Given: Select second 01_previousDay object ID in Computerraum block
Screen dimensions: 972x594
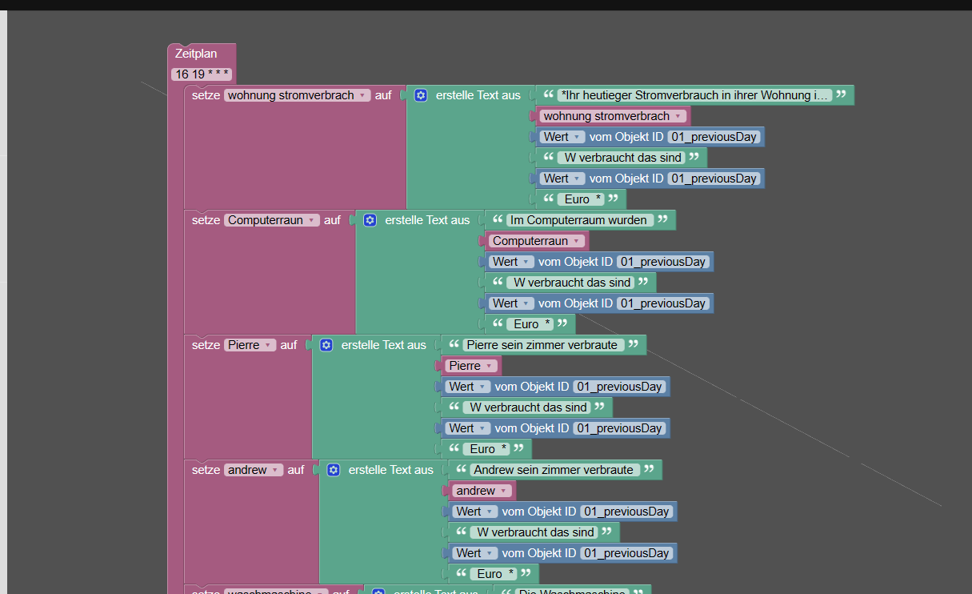Looking at the screenshot, I should tap(663, 303).
